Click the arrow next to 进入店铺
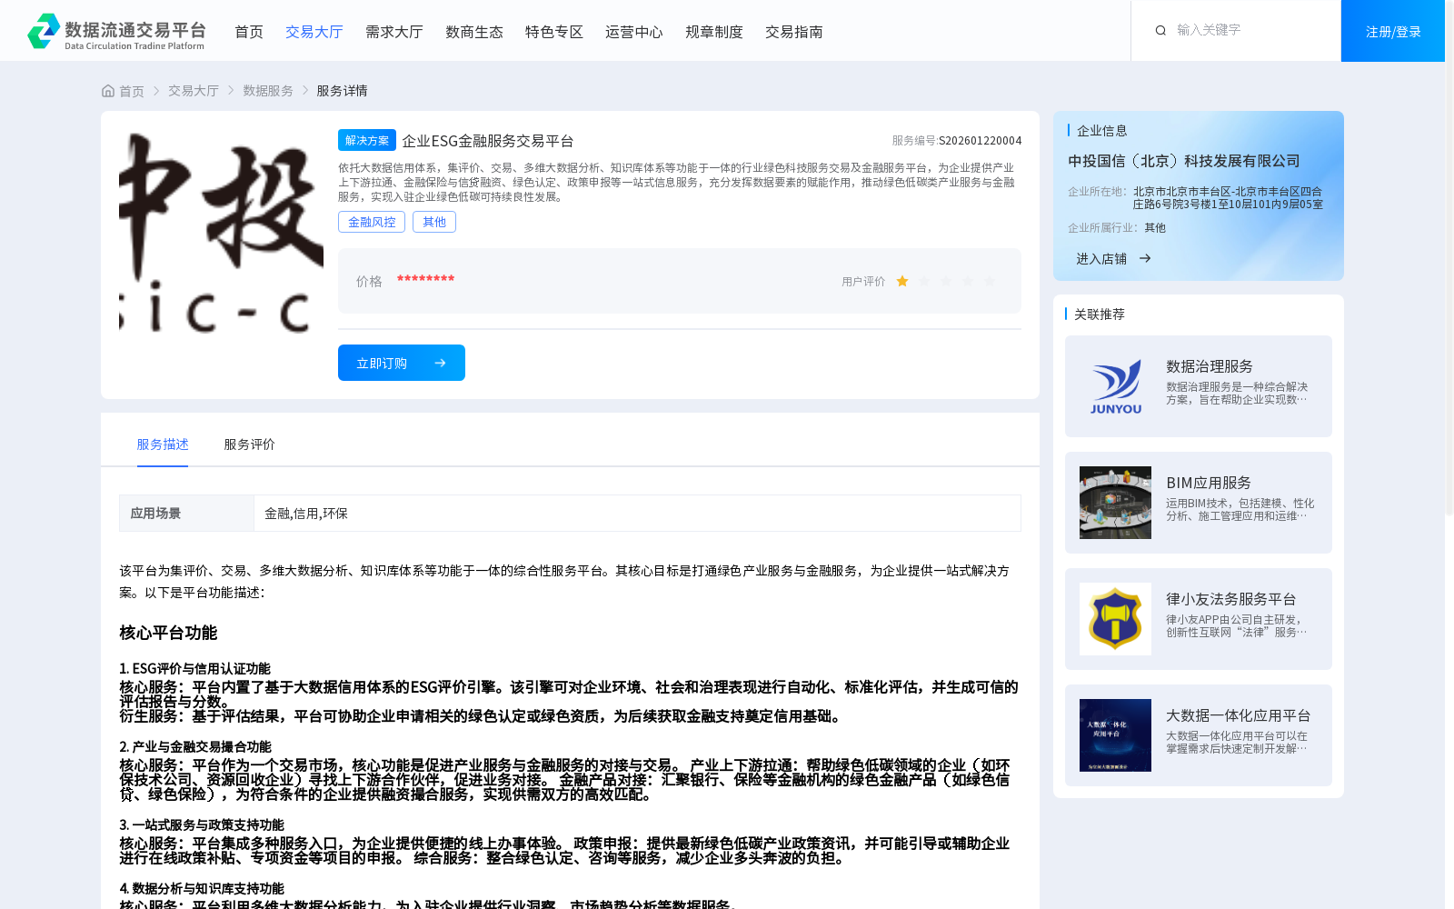The height and width of the screenshot is (909, 1454). pos(1145,259)
